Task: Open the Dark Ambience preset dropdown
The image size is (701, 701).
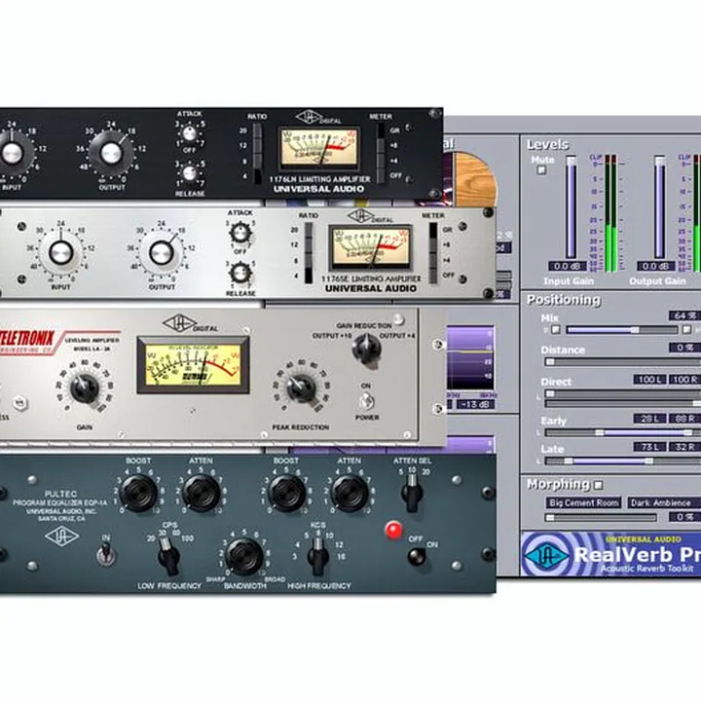Action: [x=664, y=503]
